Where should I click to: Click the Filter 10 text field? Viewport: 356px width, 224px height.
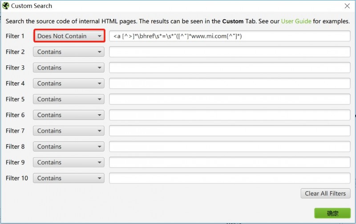click(x=230, y=178)
